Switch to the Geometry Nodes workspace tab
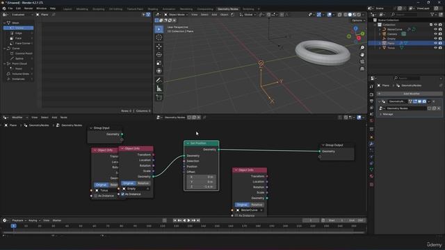Viewport: 445px width, 250px height. point(228,9)
